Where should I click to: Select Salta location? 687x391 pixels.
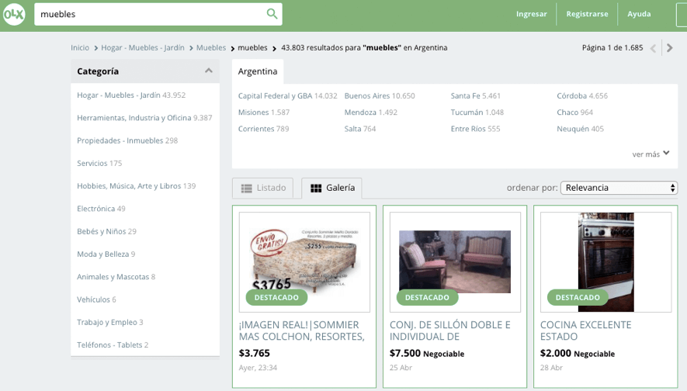click(x=359, y=129)
